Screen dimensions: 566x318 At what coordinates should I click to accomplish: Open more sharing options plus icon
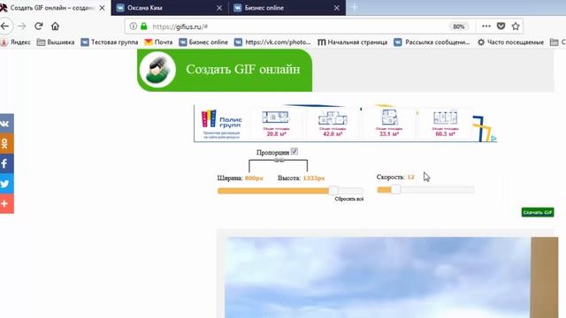click(6, 204)
